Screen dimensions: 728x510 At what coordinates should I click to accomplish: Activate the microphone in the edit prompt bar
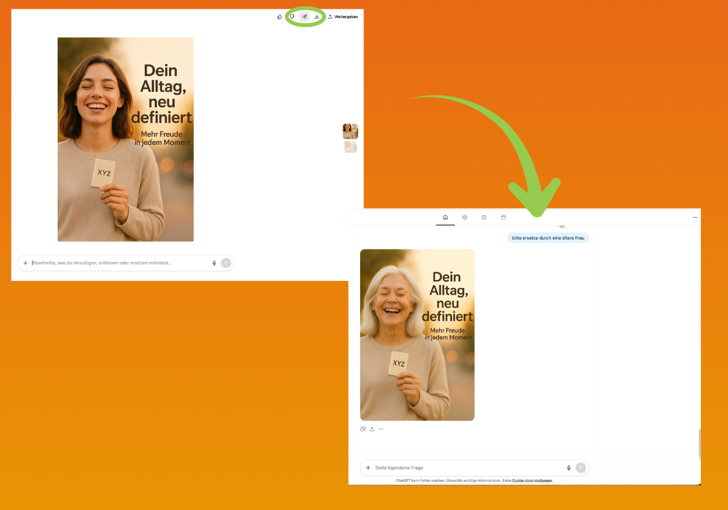(214, 263)
